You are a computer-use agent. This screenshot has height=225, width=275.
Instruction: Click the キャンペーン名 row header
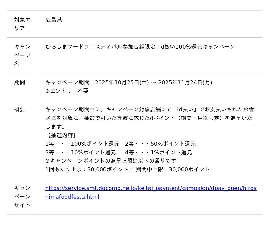22,55
